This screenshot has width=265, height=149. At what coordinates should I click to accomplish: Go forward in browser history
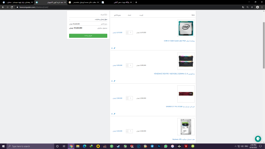click(x=7, y=7)
